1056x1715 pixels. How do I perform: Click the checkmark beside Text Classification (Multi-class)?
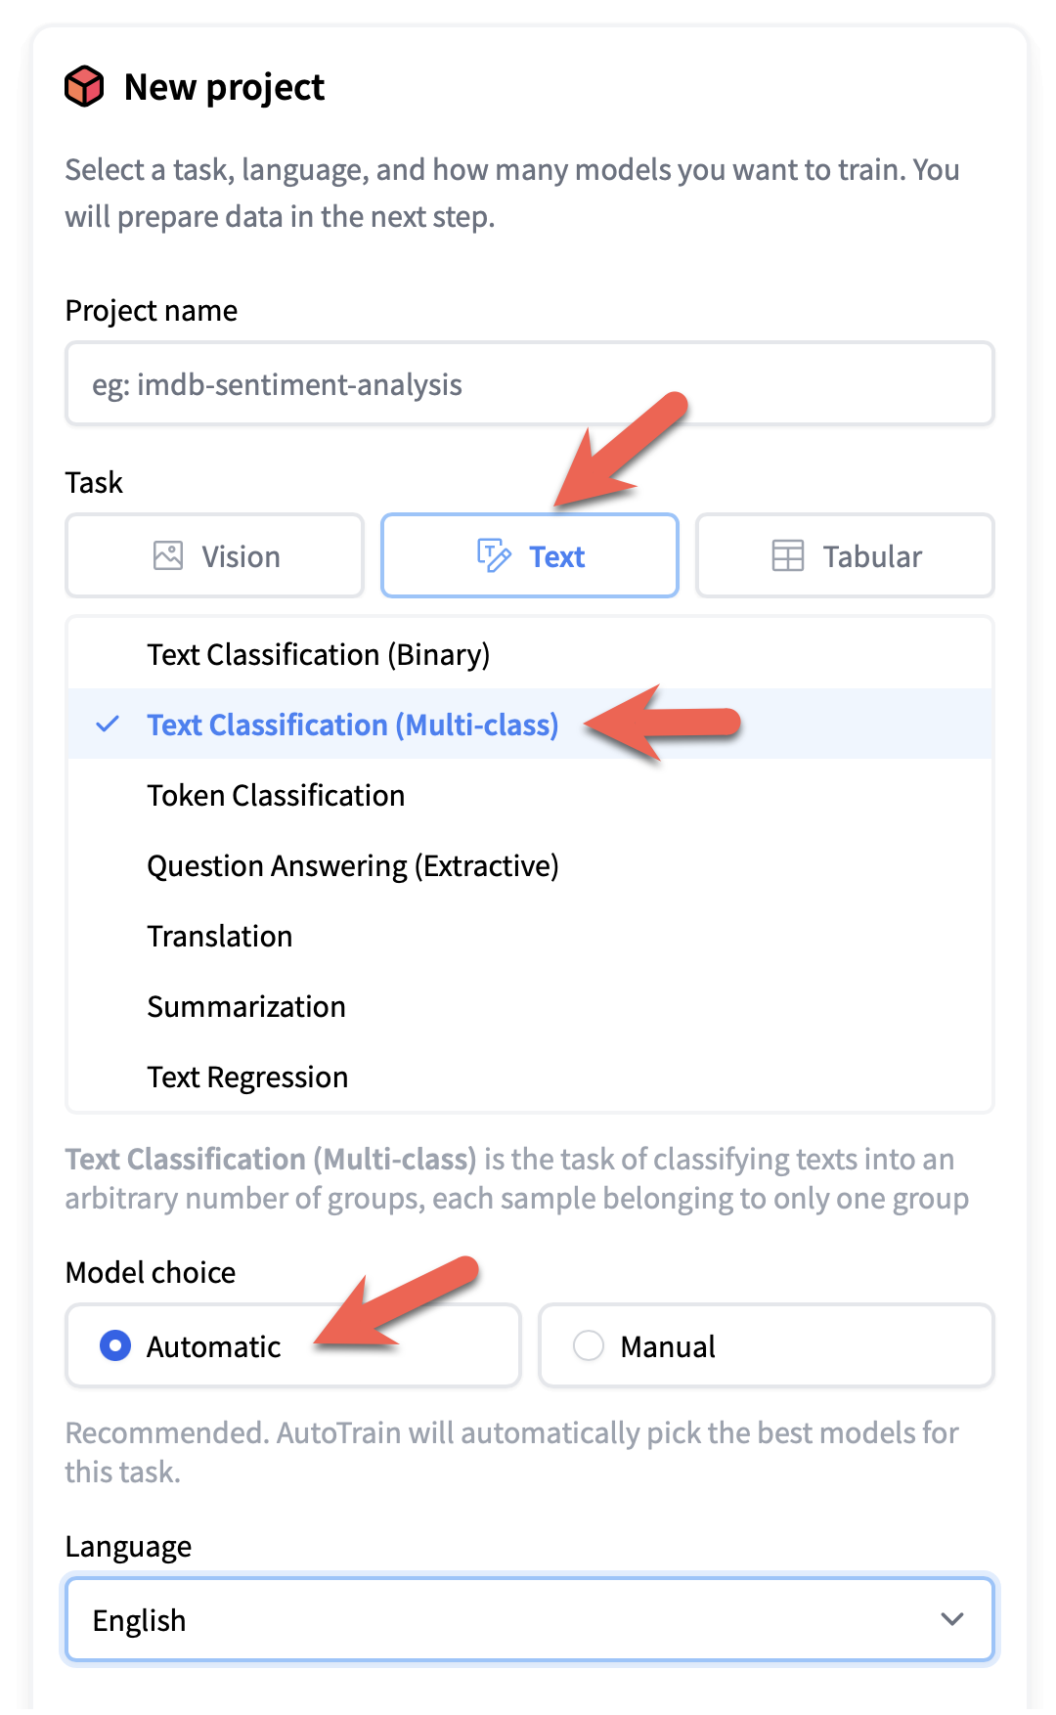click(x=108, y=726)
